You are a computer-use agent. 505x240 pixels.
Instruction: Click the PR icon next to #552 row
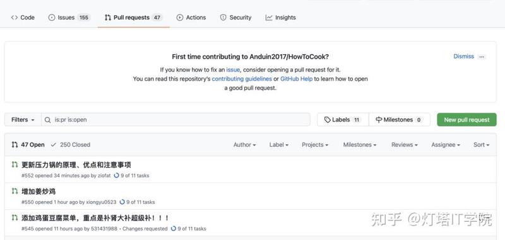point(15,165)
